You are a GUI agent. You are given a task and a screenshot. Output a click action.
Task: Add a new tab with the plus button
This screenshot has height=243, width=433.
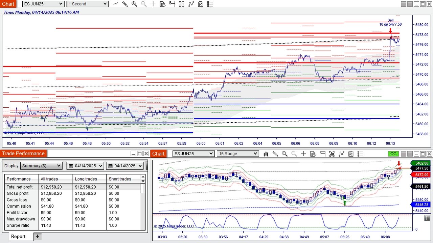point(38,237)
